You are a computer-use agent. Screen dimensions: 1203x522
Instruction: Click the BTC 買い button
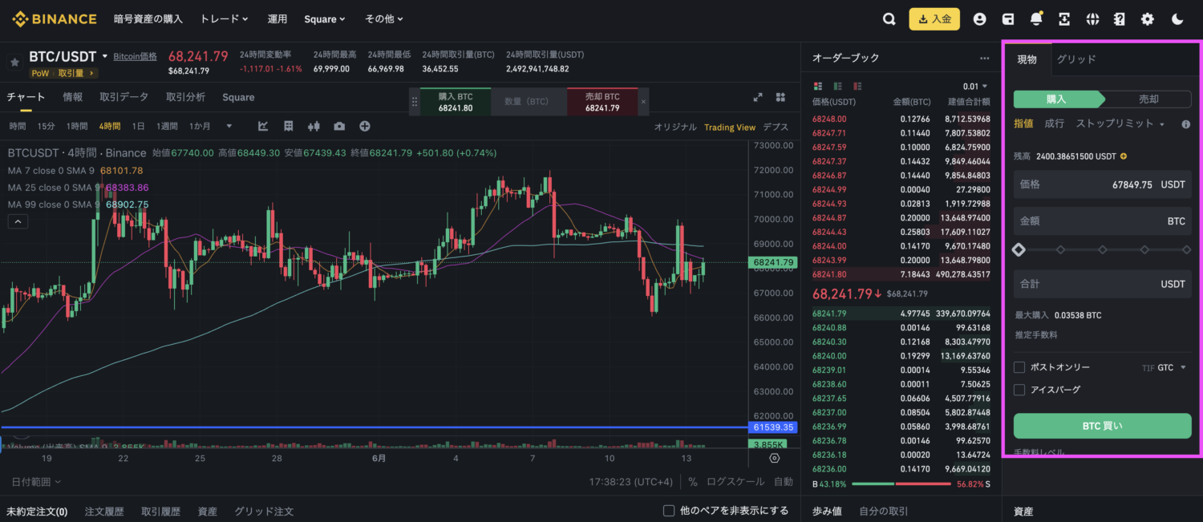(x=1102, y=426)
